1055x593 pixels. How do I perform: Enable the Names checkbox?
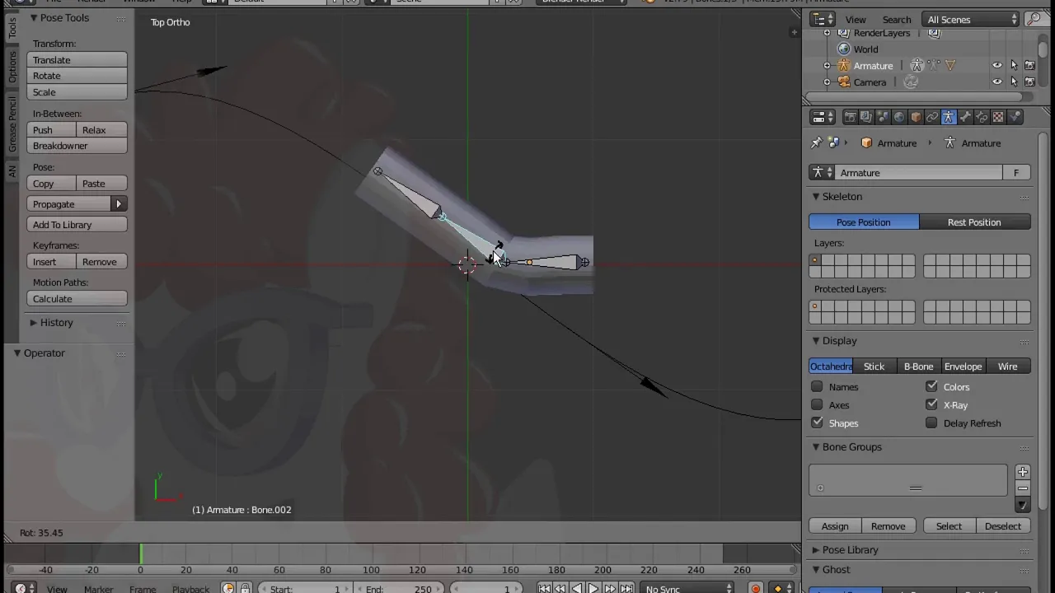(817, 386)
